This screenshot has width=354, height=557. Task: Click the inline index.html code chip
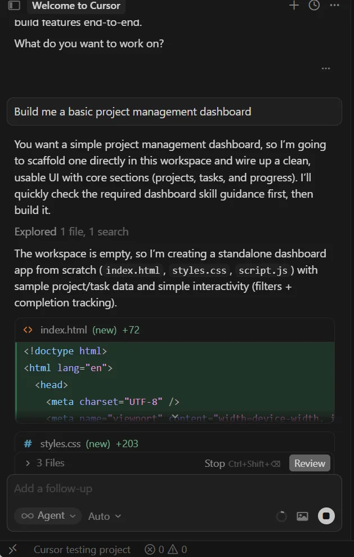(133, 270)
